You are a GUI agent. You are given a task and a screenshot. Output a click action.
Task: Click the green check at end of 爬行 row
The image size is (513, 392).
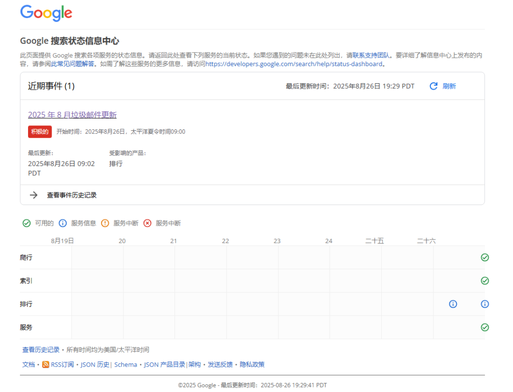click(x=484, y=257)
